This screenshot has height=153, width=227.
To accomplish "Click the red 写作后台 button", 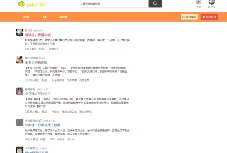I will (x=209, y=17).
